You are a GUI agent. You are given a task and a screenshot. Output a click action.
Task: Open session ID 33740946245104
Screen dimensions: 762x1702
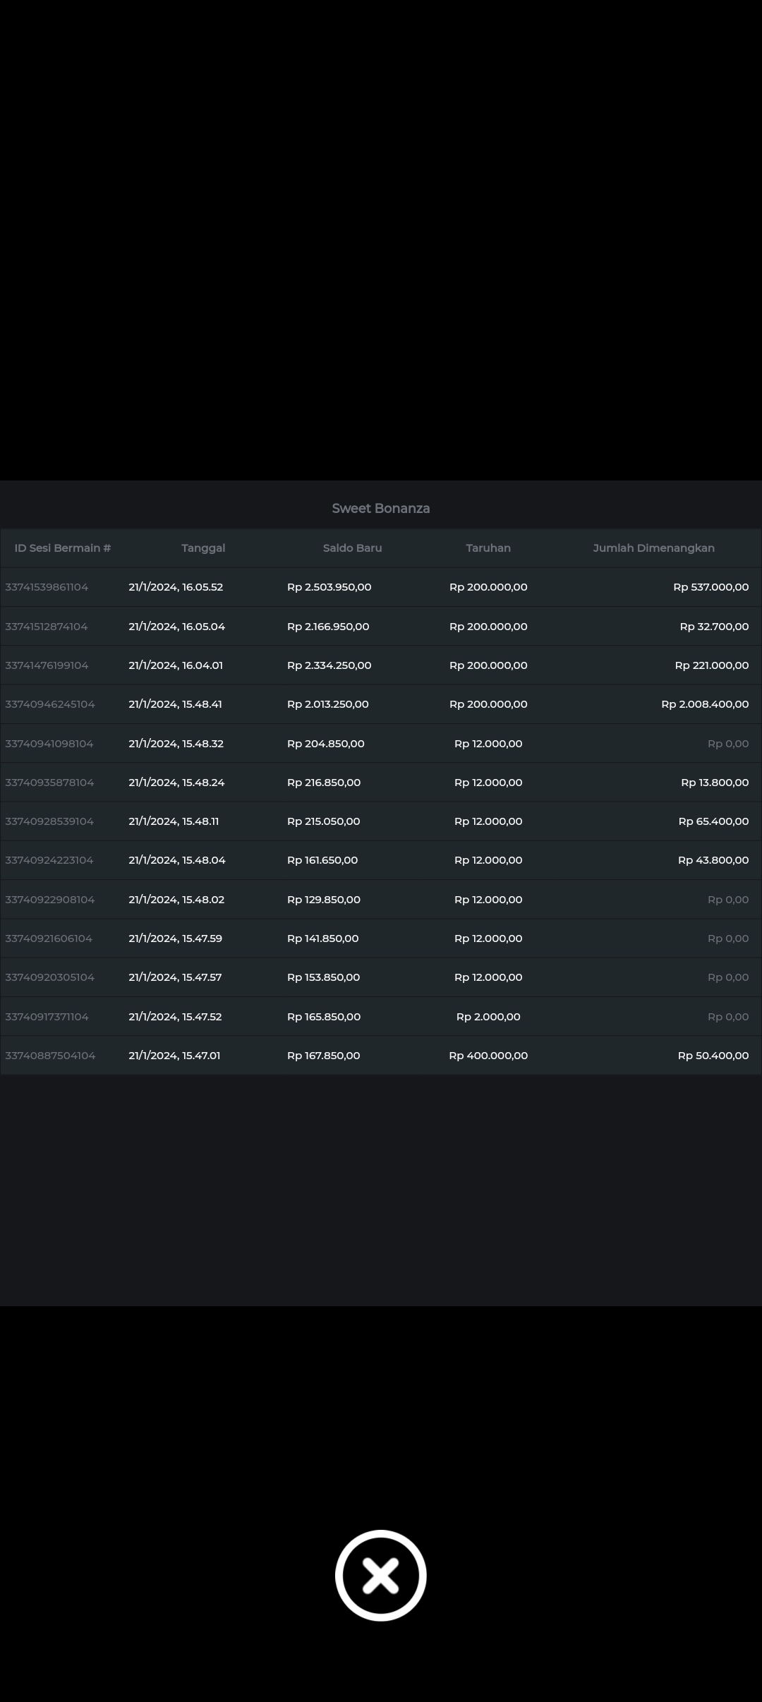click(49, 704)
